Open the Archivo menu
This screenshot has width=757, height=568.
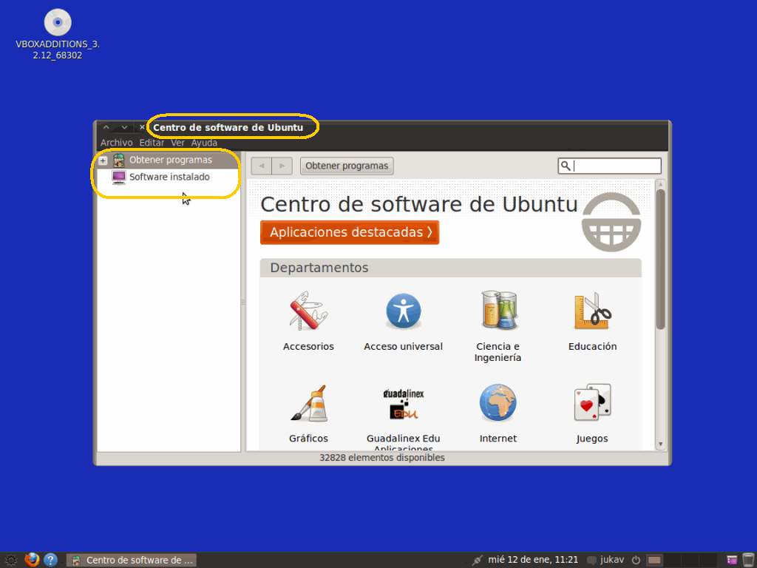[x=116, y=143]
